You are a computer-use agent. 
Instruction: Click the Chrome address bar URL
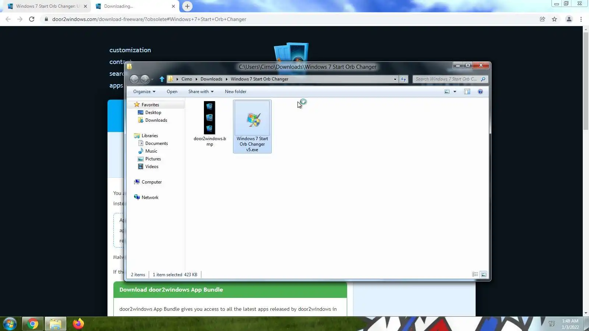point(149,19)
